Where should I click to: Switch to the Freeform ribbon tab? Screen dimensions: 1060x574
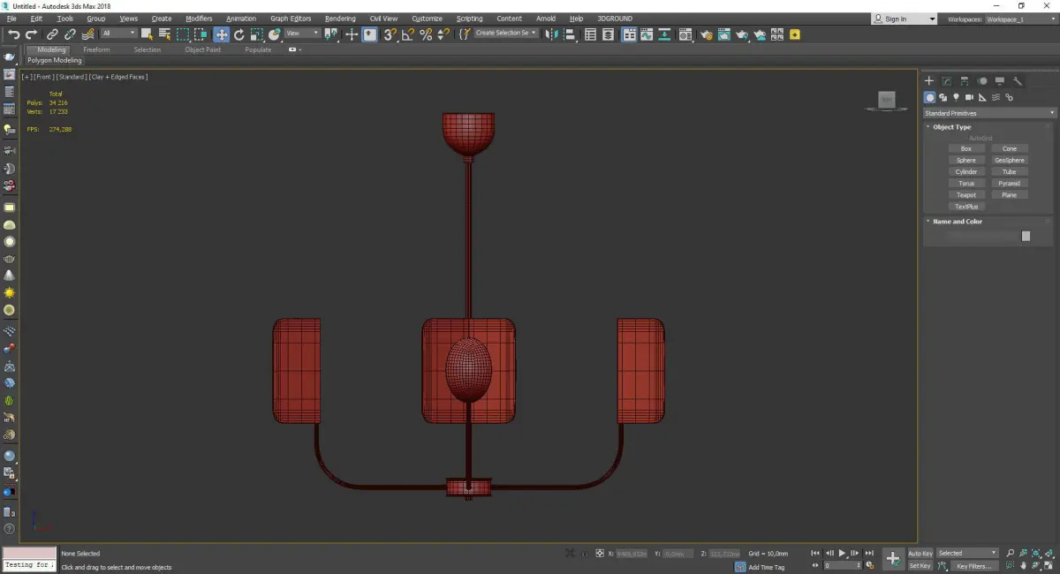96,49
